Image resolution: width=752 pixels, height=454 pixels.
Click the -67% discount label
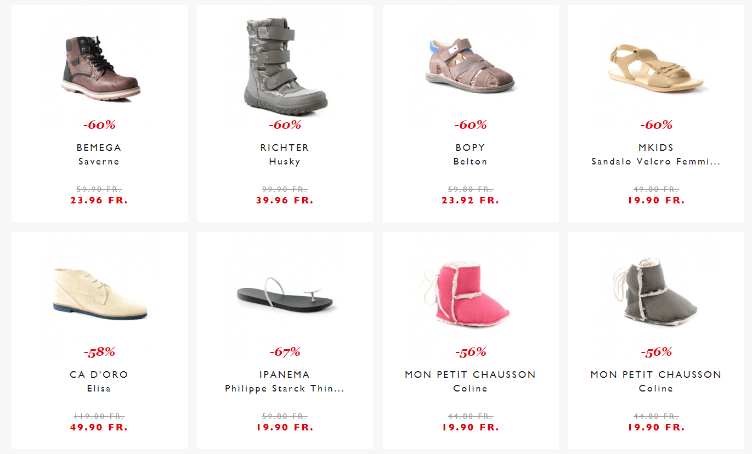pyautogui.click(x=285, y=352)
